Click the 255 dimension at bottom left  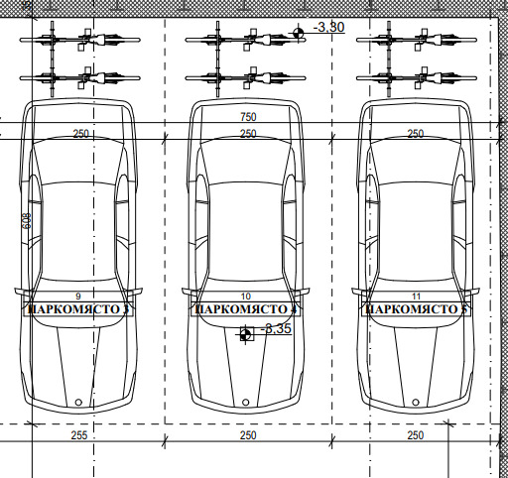pyautogui.click(x=79, y=435)
